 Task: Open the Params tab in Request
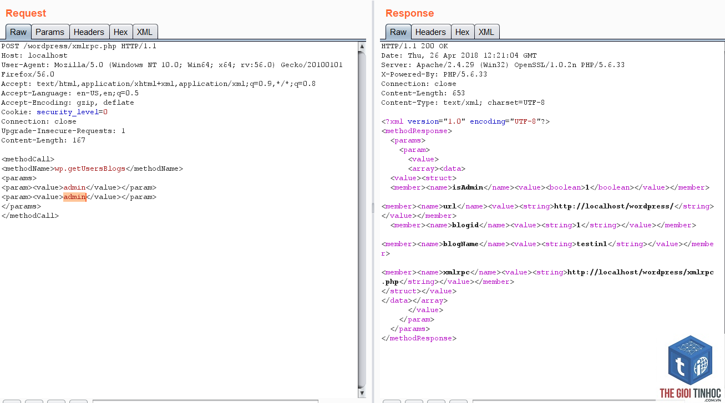pyautogui.click(x=50, y=32)
